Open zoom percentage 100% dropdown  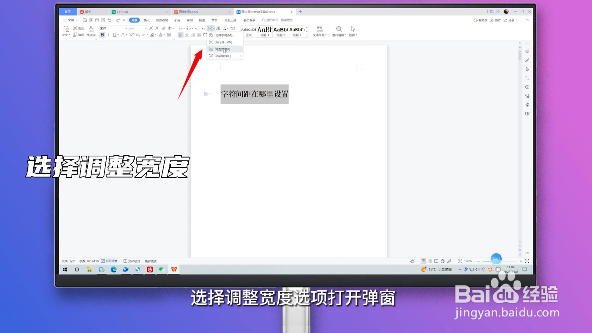point(470,261)
